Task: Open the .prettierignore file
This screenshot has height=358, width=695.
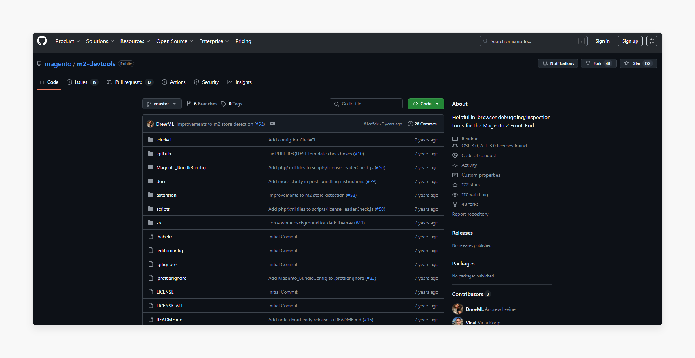Action: coord(171,278)
